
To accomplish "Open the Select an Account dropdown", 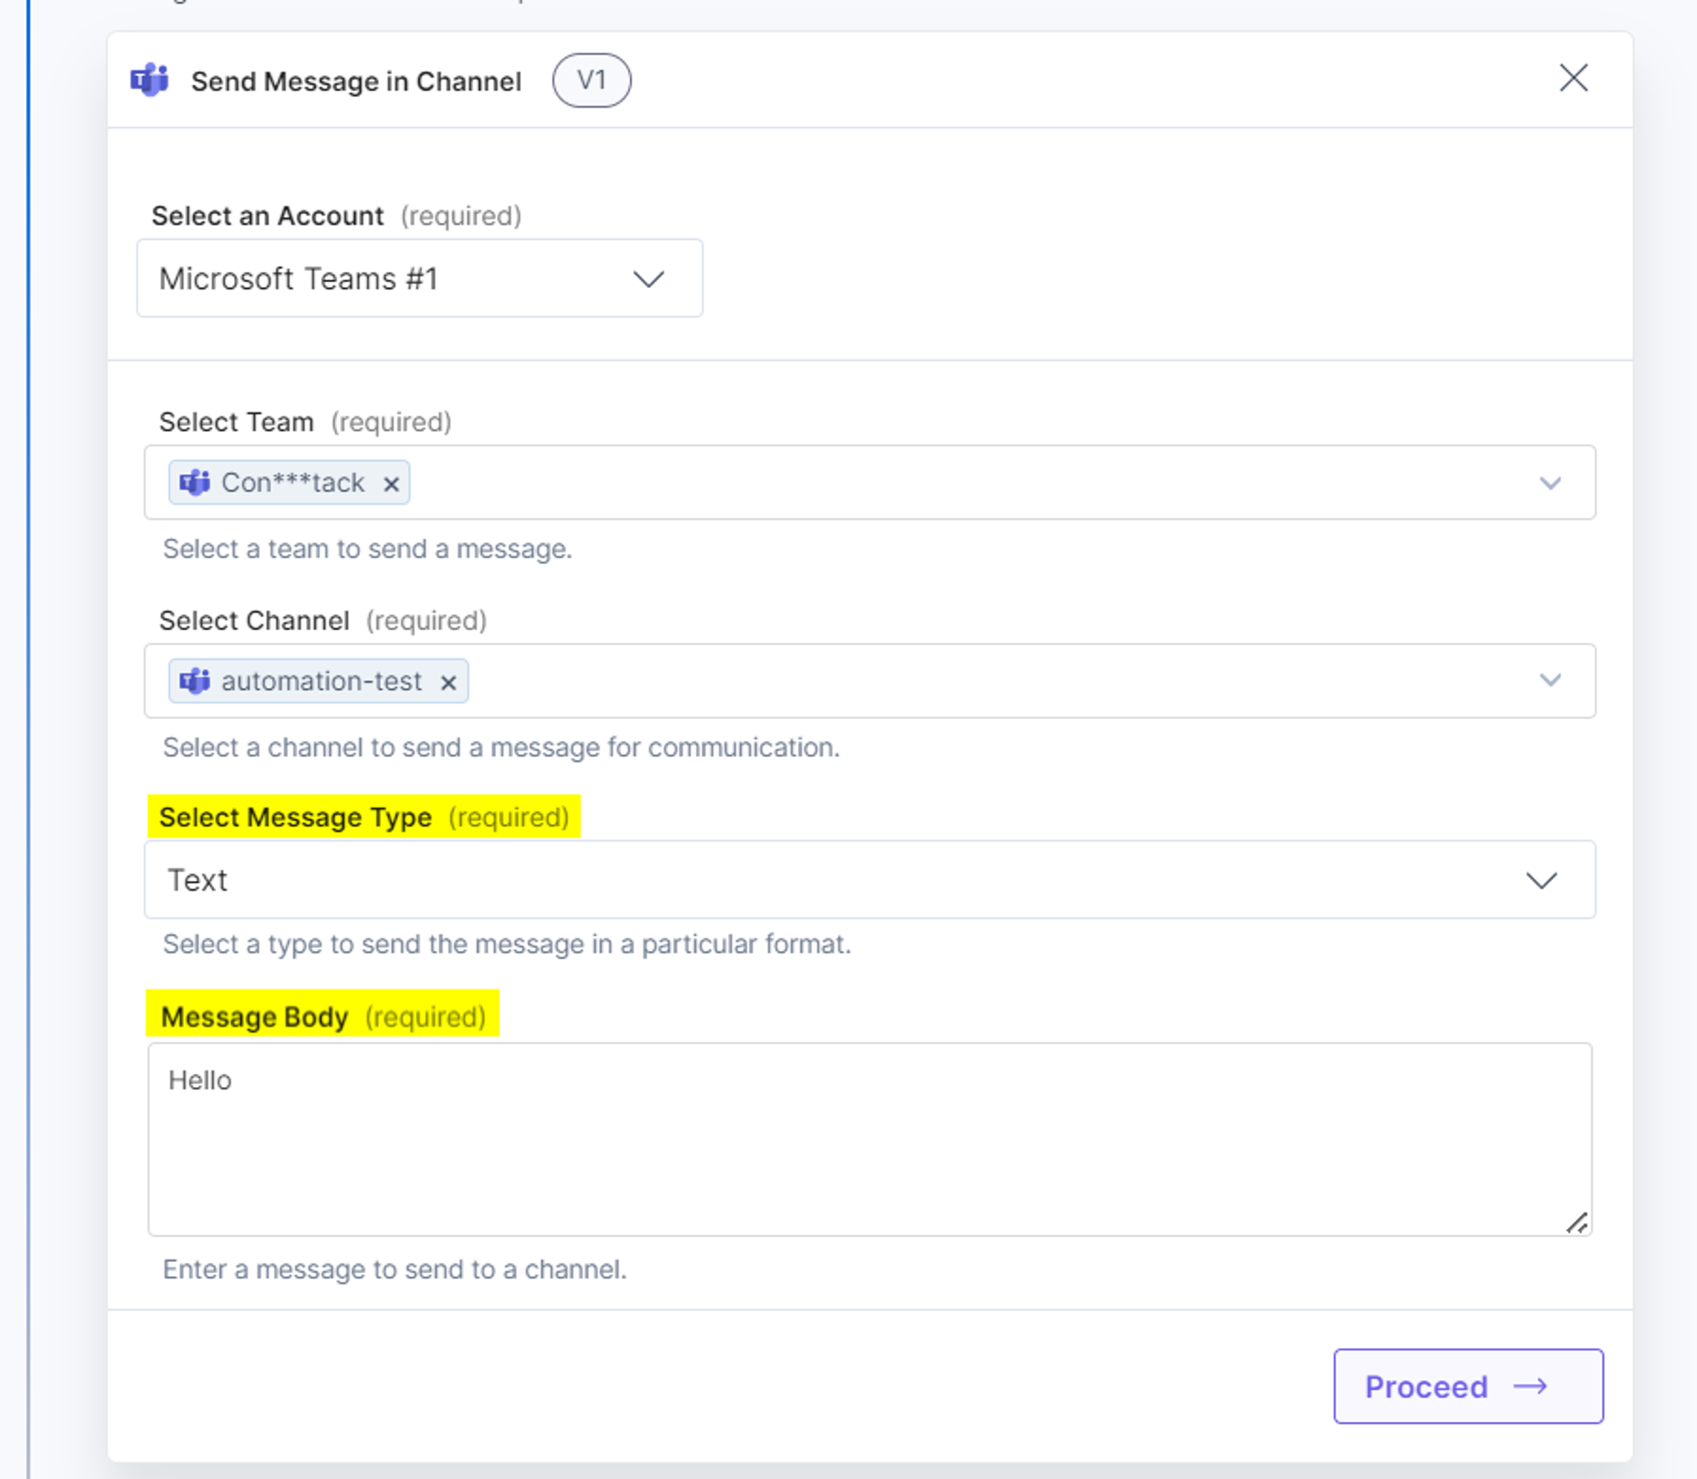I will click(419, 278).
